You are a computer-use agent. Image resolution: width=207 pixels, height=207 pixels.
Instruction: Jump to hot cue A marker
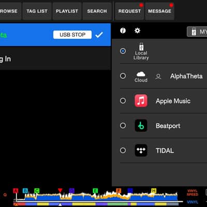[x=16, y=191]
